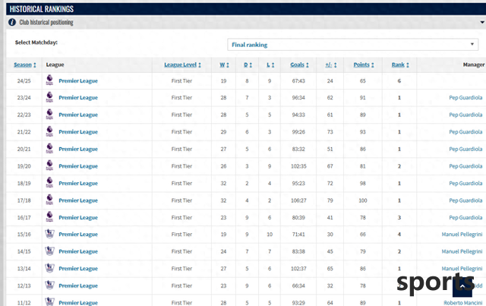Click Premier League logo in 24/25 row
Viewport: 486px width, 306px height.
[49, 80]
